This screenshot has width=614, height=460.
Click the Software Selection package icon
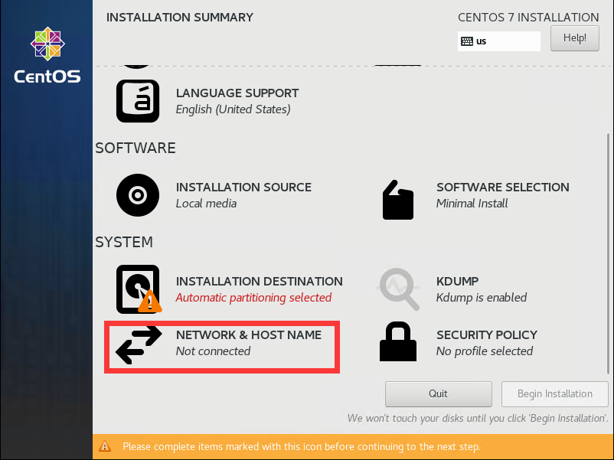click(398, 200)
